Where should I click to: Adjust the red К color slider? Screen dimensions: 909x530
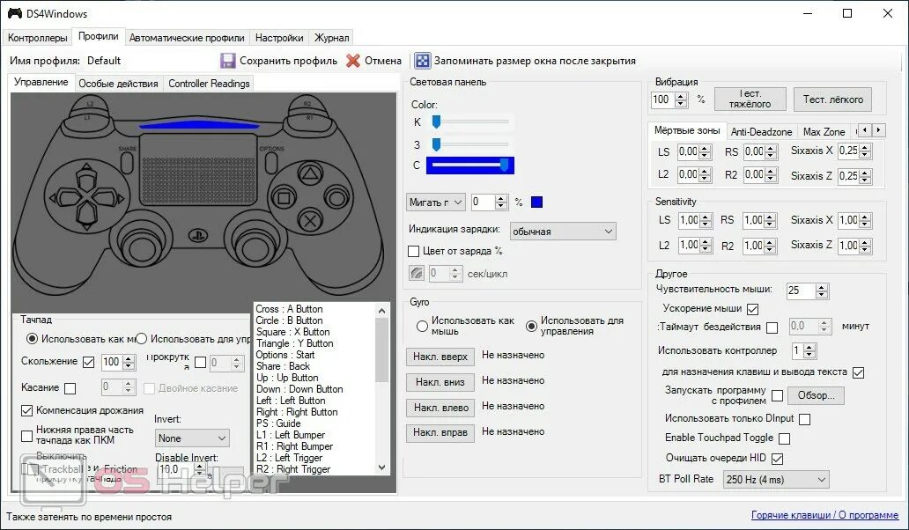tap(437, 121)
